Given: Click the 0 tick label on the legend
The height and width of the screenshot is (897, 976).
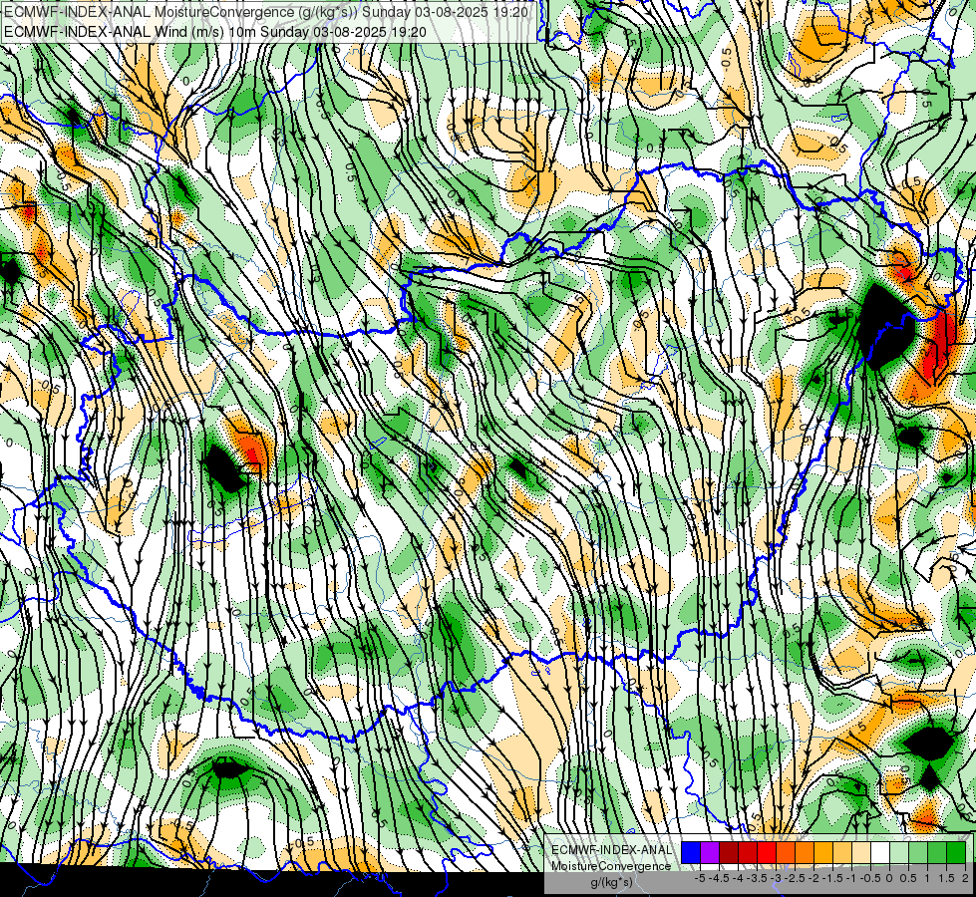Looking at the screenshot, I should point(890,878).
